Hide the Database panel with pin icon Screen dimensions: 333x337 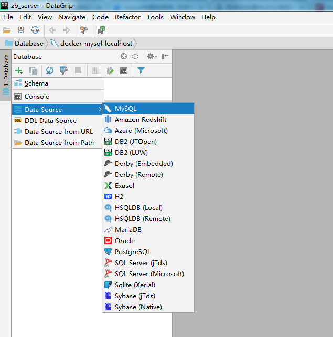point(165,56)
